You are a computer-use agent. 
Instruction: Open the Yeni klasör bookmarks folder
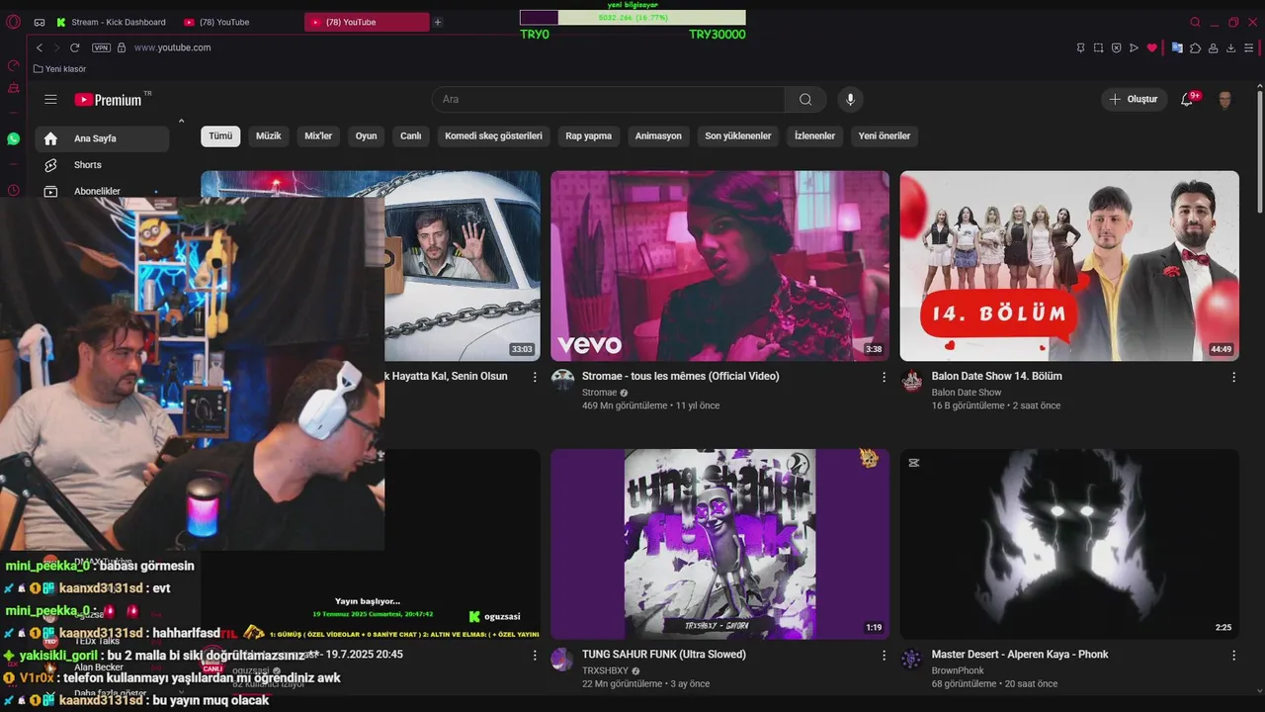click(60, 69)
